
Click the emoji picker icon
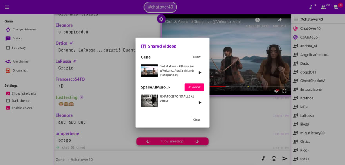(x=274, y=158)
